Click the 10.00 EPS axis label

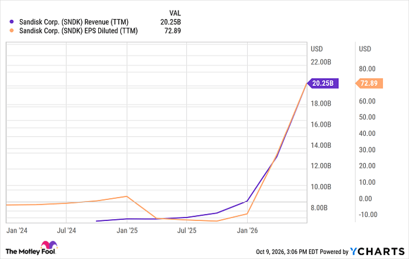click(x=368, y=182)
